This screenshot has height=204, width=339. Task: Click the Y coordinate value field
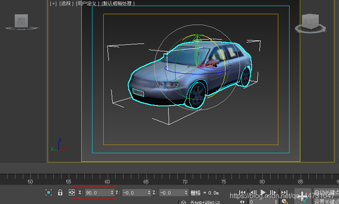pyautogui.click(x=135, y=192)
